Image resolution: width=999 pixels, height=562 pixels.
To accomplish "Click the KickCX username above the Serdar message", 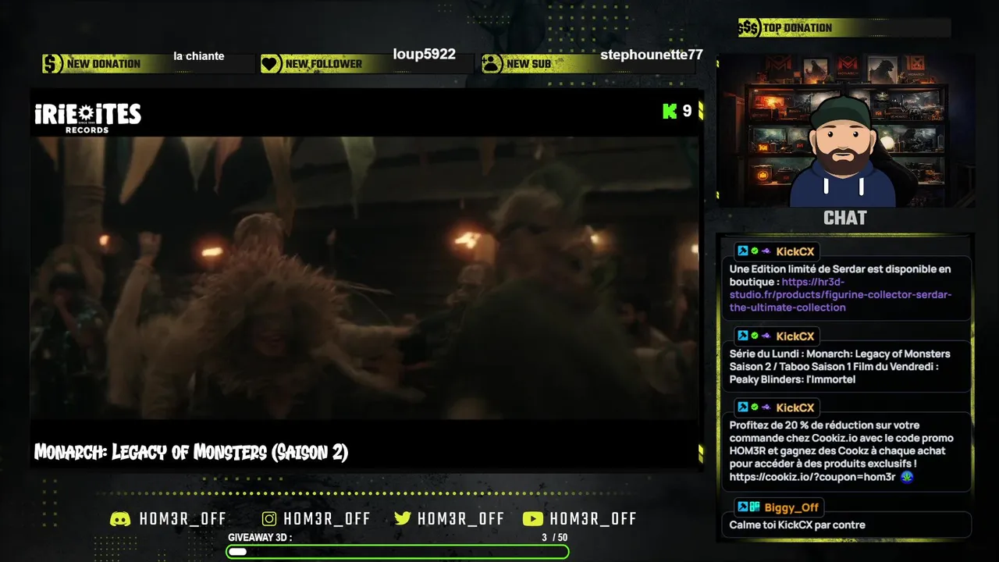I will point(795,251).
